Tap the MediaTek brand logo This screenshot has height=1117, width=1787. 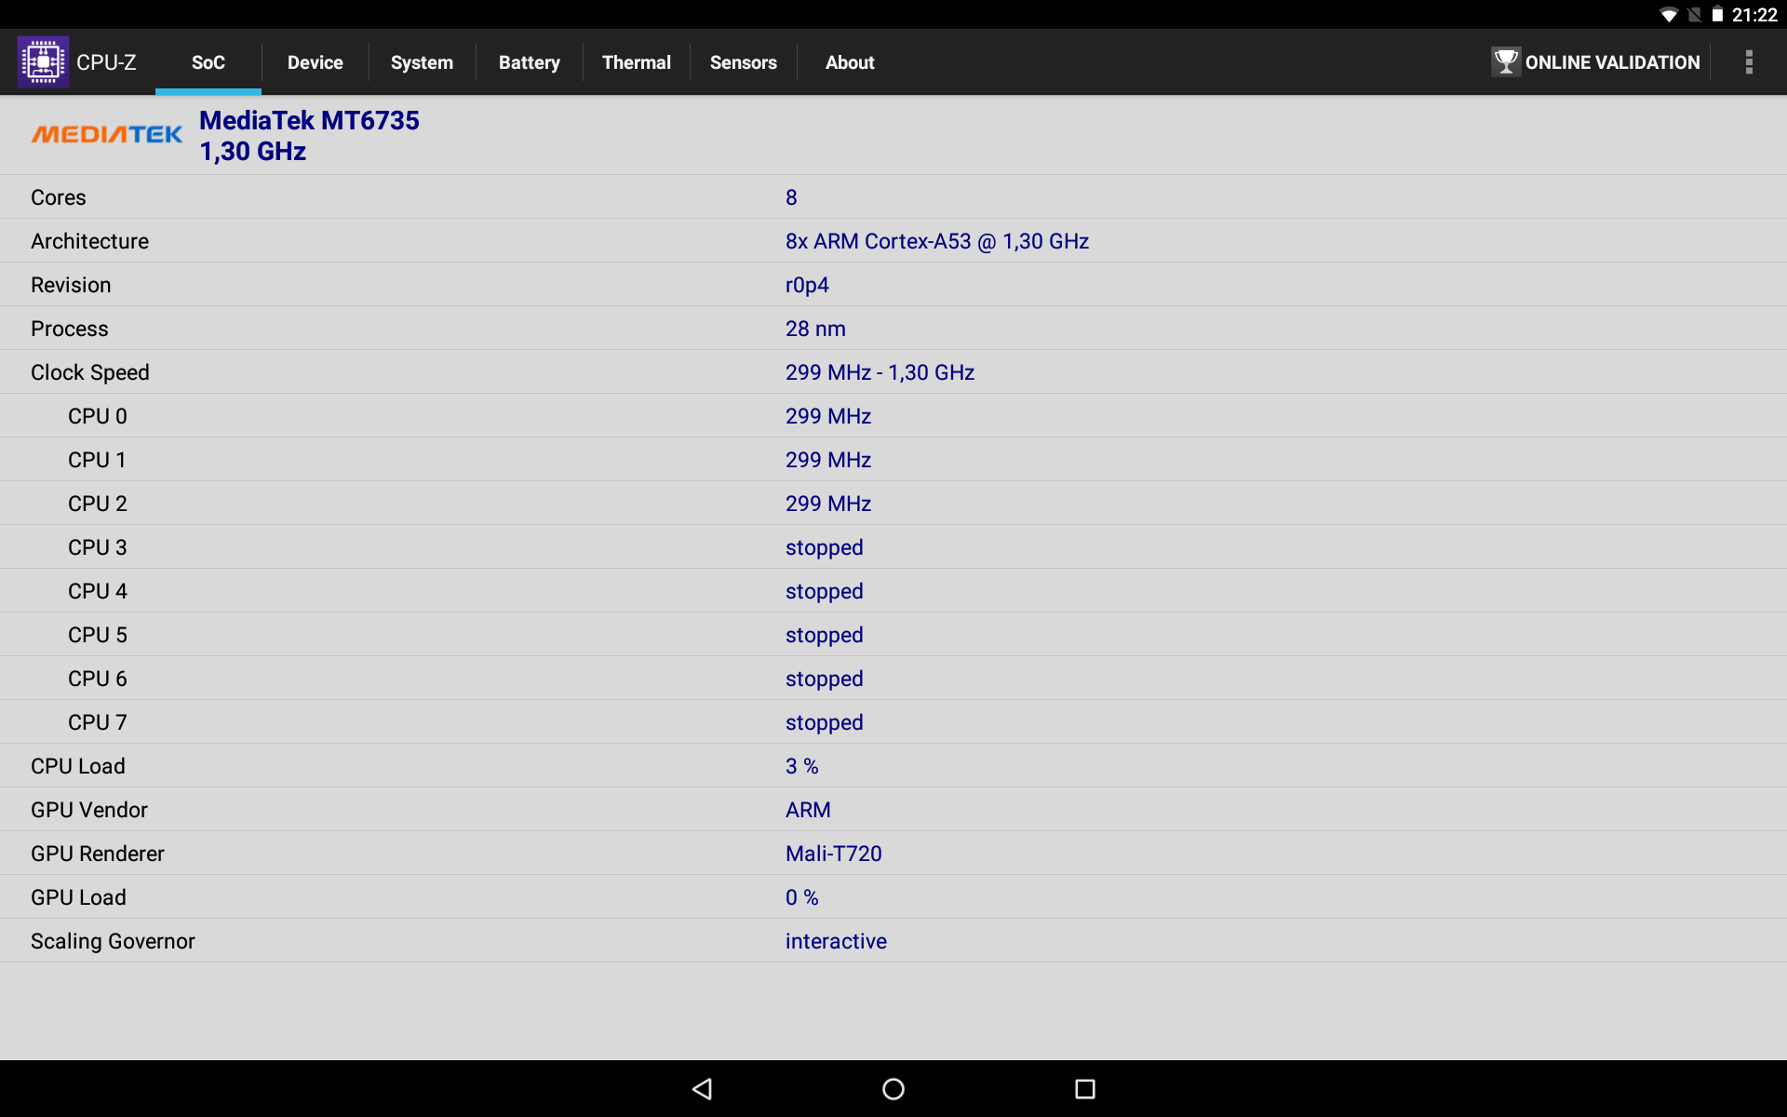[x=107, y=135]
